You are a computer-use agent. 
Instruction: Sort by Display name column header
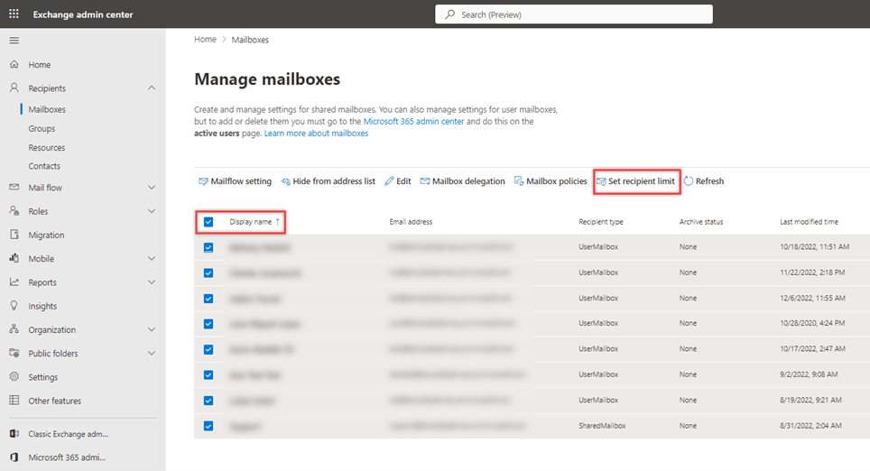pos(251,221)
